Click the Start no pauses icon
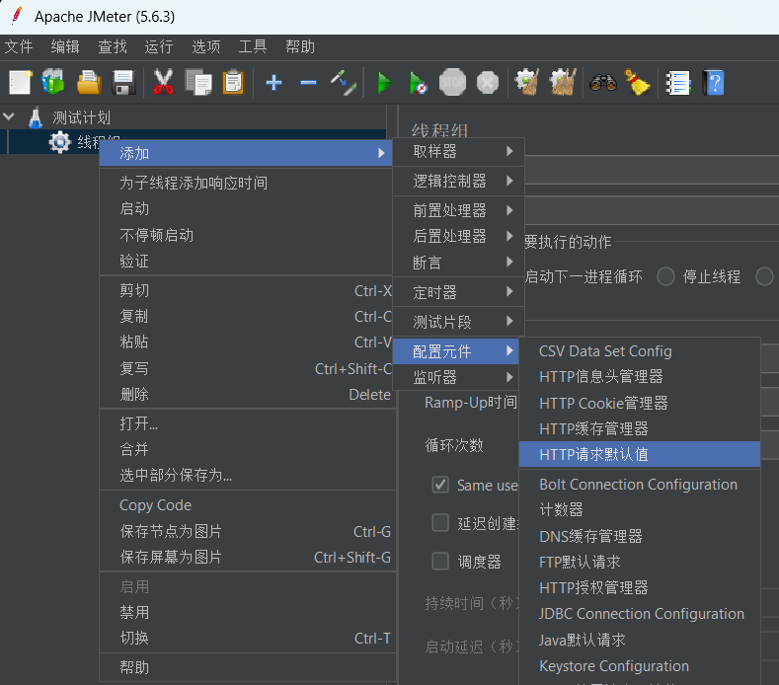Viewport: 779px width, 685px height. 418,83
